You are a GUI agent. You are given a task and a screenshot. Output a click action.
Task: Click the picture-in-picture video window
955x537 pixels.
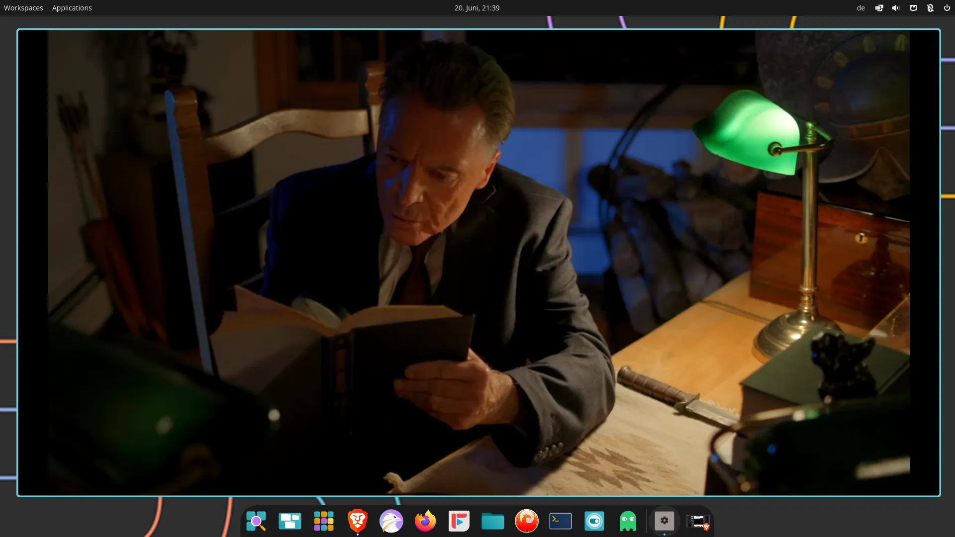[x=478, y=263]
